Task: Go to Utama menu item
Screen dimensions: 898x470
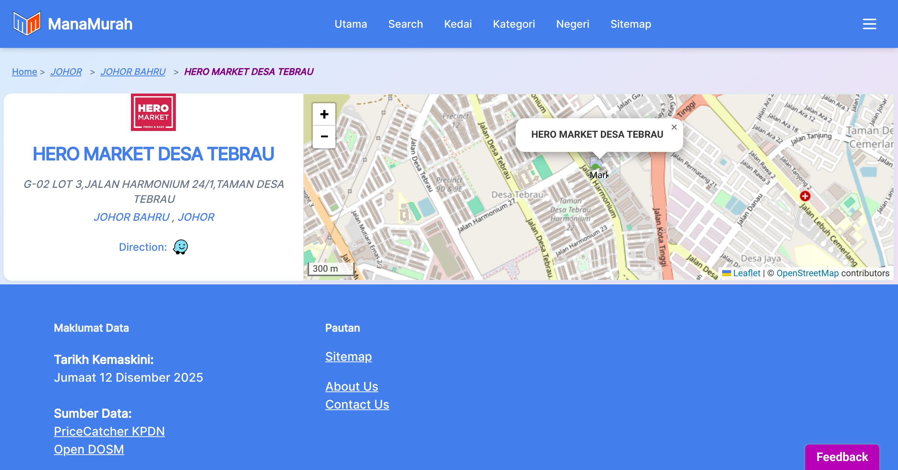Action: coord(351,24)
